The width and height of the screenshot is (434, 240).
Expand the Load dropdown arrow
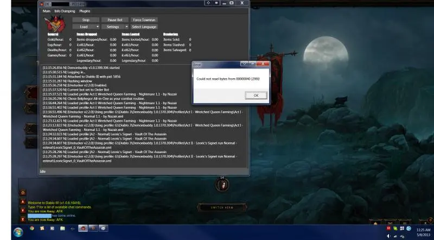pyautogui.click(x=98, y=27)
